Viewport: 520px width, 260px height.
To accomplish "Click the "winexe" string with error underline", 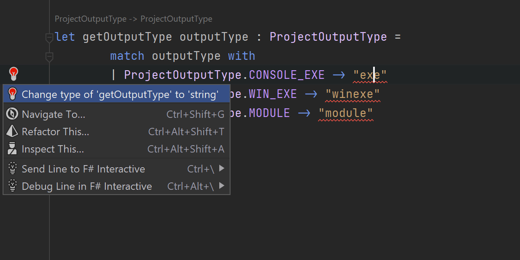I will (352, 94).
